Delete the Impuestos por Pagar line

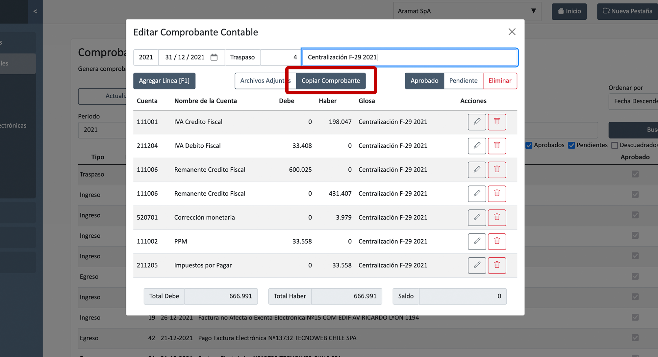click(497, 265)
